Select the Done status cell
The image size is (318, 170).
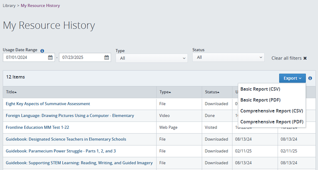tap(210, 116)
